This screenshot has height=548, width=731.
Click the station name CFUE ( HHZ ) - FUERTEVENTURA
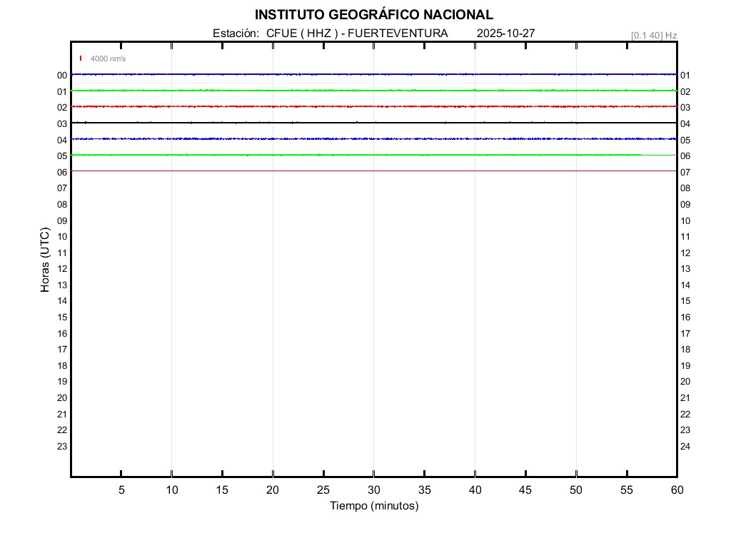[x=357, y=34]
